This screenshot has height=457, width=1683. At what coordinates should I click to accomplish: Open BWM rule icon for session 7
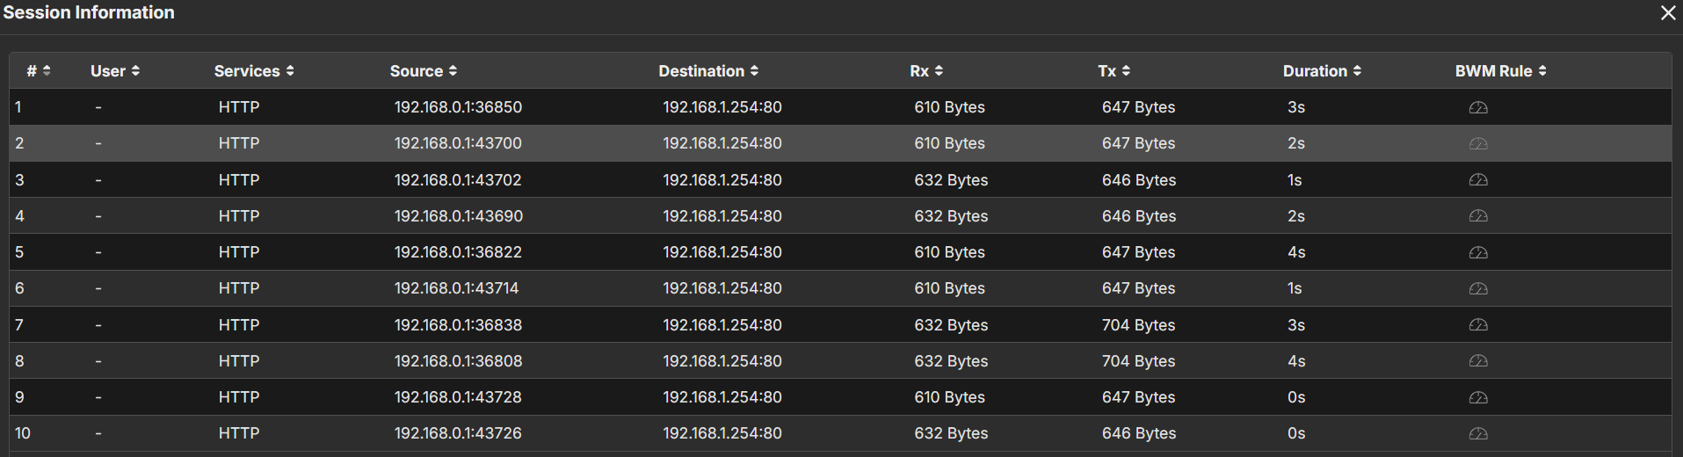(x=1478, y=325)
